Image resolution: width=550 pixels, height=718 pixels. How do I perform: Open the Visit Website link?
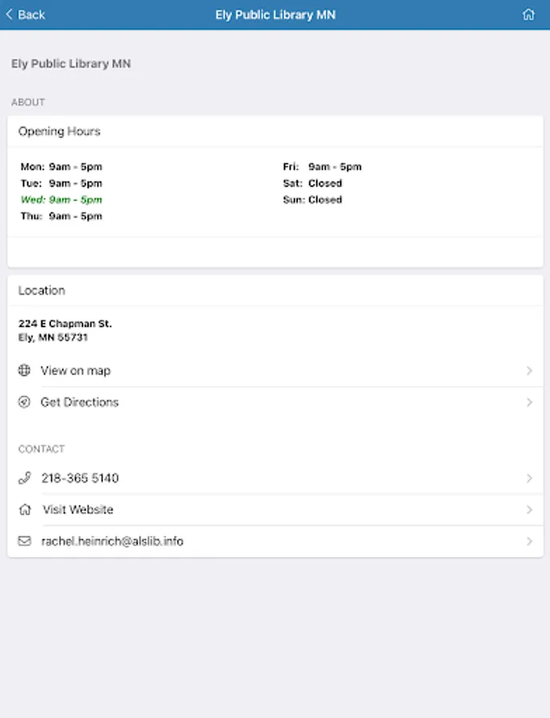(78, 510)
